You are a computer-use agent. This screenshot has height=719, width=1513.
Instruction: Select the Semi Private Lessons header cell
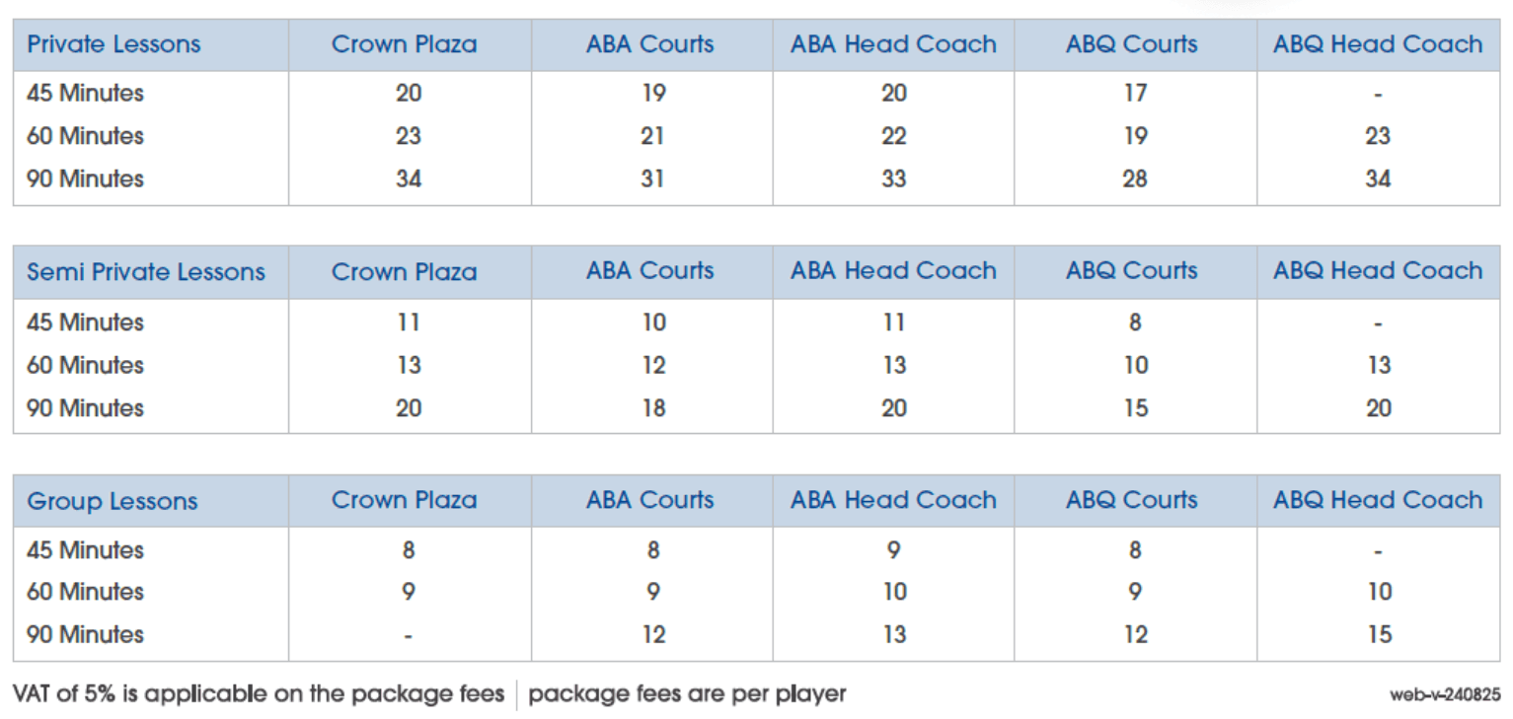pyautogui.click(x=146, y=272)
